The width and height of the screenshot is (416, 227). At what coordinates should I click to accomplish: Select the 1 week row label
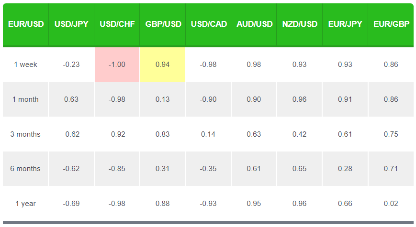click(x=25, y=65)
